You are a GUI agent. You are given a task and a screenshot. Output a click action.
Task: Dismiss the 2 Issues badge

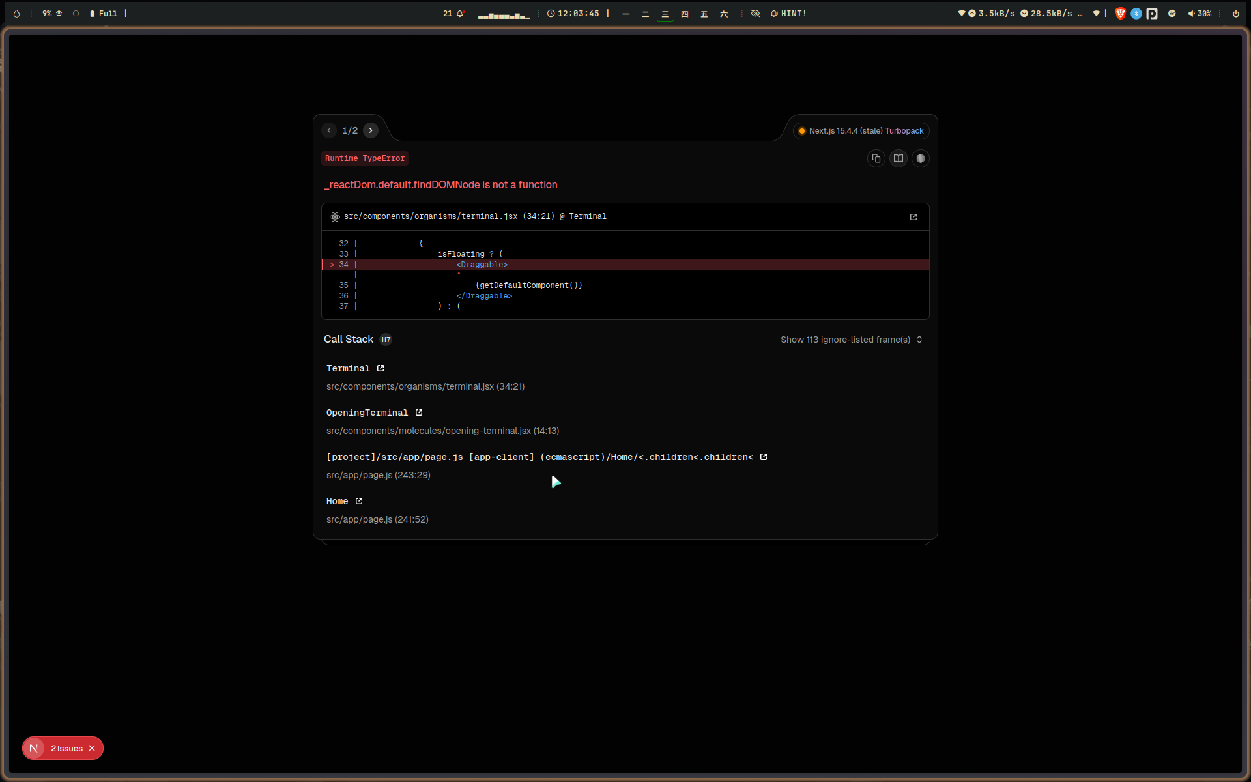(x=92, y=748)
